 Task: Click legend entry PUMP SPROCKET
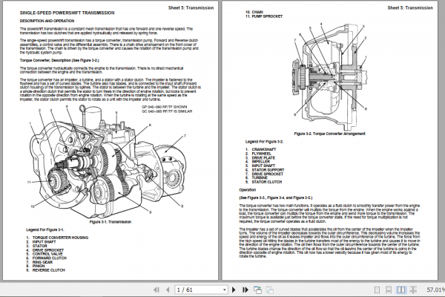click(x=267, y=16)
